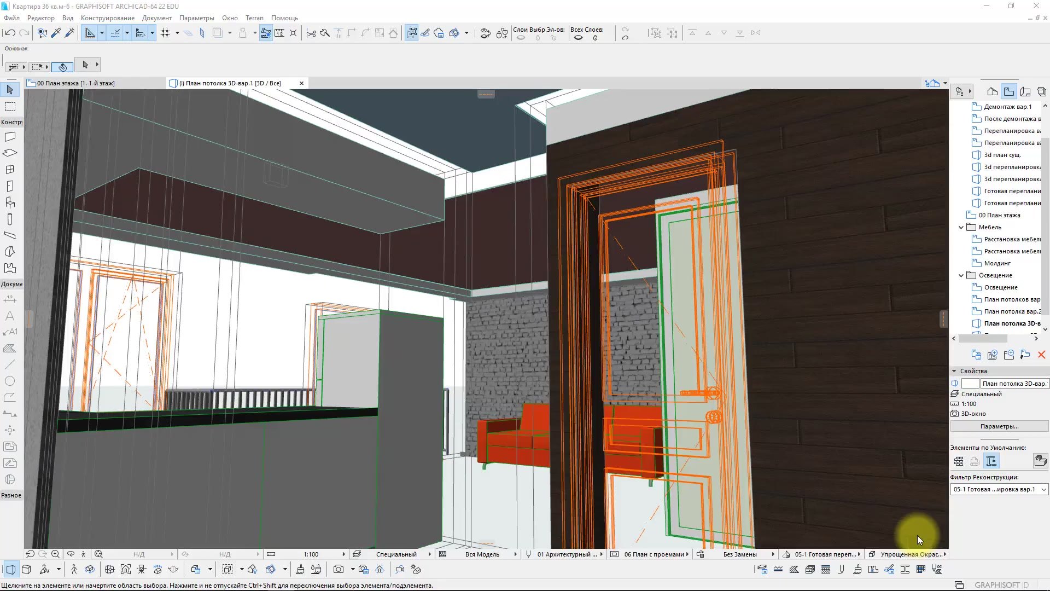Viewport: 1050px width, 591px height.
Task: Open the Молдинг view in navigator
Action: pyautogui.click(x=997, y=263)
